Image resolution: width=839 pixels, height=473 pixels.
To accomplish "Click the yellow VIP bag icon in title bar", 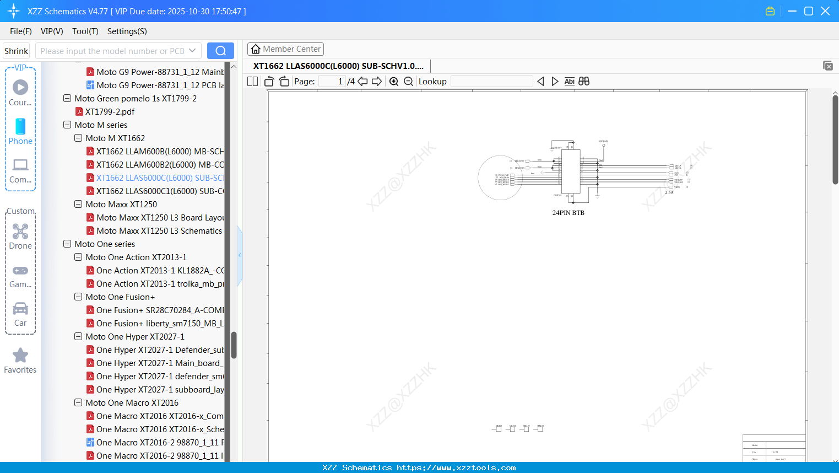I will pos(770,11).
